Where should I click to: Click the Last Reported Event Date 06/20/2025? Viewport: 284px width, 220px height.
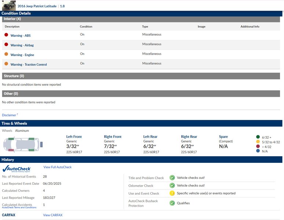pos(52,184)
